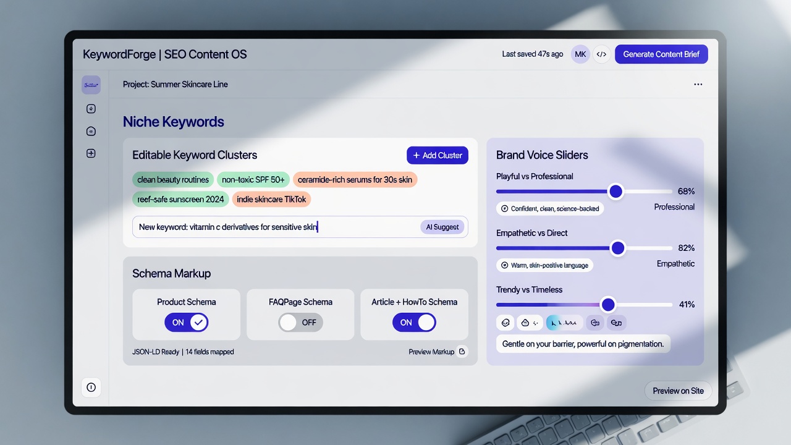The image size is (791, 445).
Task: Click the 'Schema Markup' heading
Action: pos(172,274)
